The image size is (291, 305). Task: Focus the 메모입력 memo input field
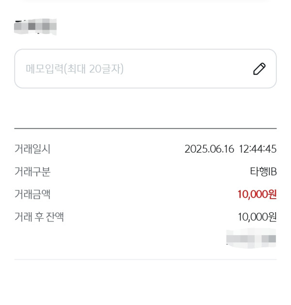(131, 69)
